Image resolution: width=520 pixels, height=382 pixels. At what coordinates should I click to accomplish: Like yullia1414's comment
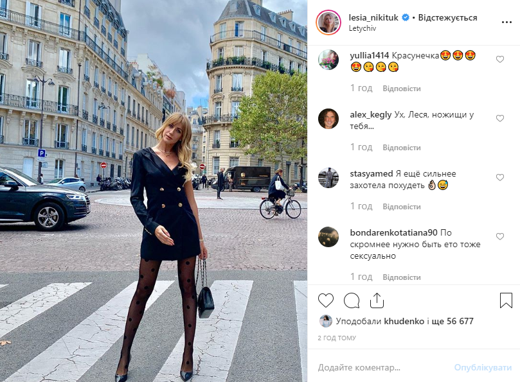pyautogui.click(x=500, y=59)
